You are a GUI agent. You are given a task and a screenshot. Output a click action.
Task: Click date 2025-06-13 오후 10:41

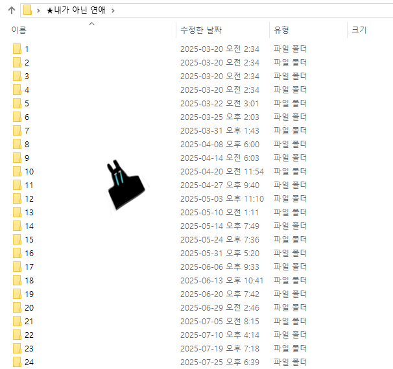pos(222,280)
